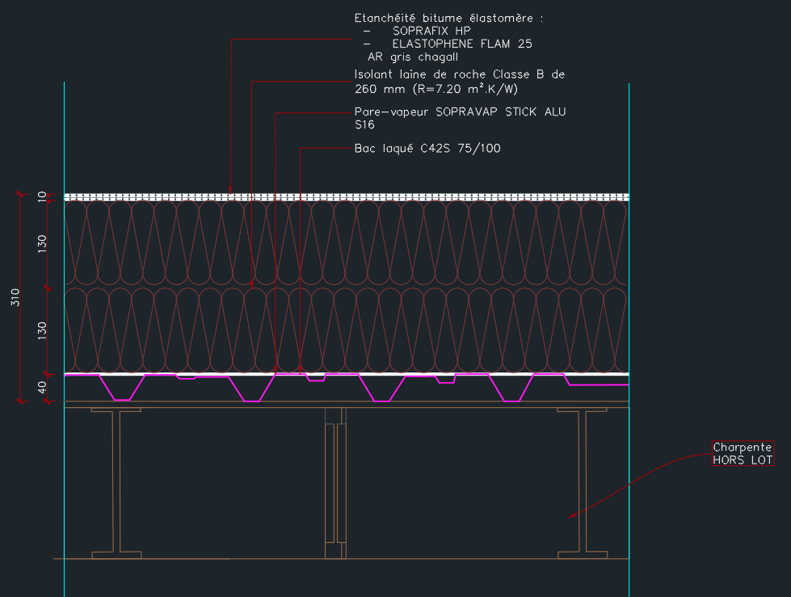The width and height of the screenshot is (791, 597).
Task: Click the 310 overall dimension text
Action: 16,297
